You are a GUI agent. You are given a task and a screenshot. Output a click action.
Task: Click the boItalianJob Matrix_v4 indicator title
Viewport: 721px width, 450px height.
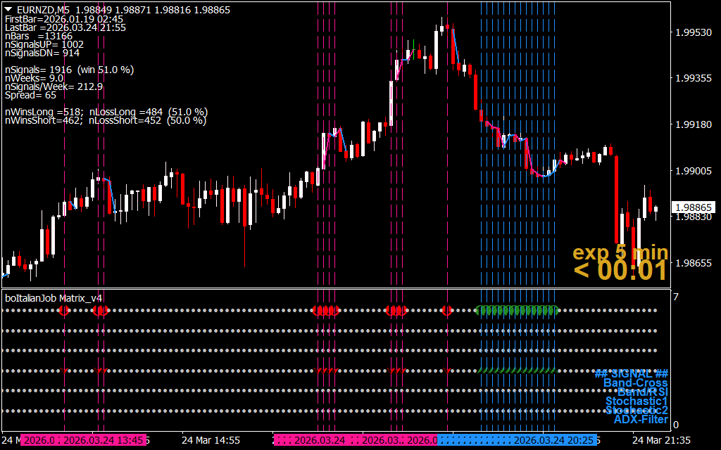[51, 298]
